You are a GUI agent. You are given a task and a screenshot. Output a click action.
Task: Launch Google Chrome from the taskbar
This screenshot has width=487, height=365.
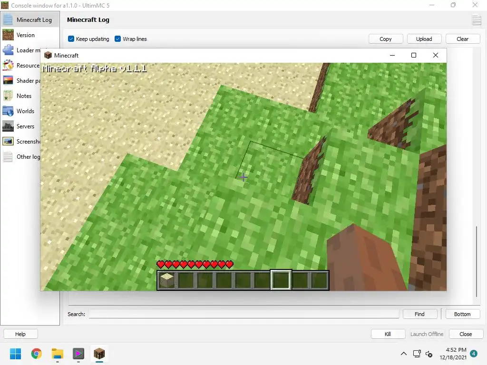36,354
